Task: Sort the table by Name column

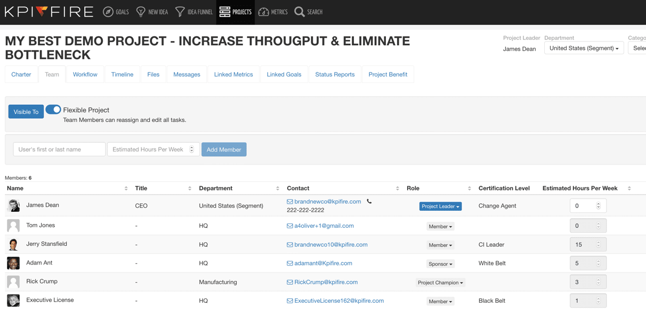Action: pos(126,188)
